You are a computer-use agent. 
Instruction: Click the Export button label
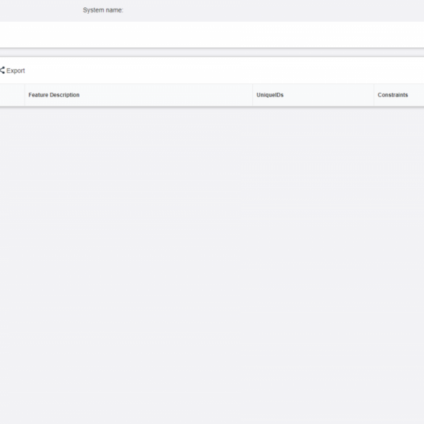pos(16,70)
